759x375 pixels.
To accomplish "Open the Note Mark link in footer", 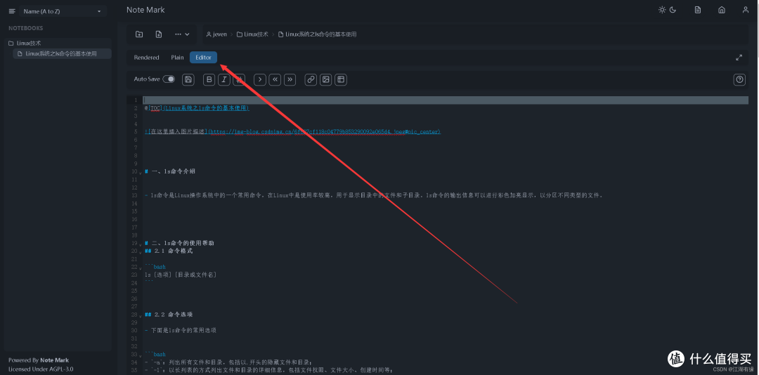I will point(54,360).
